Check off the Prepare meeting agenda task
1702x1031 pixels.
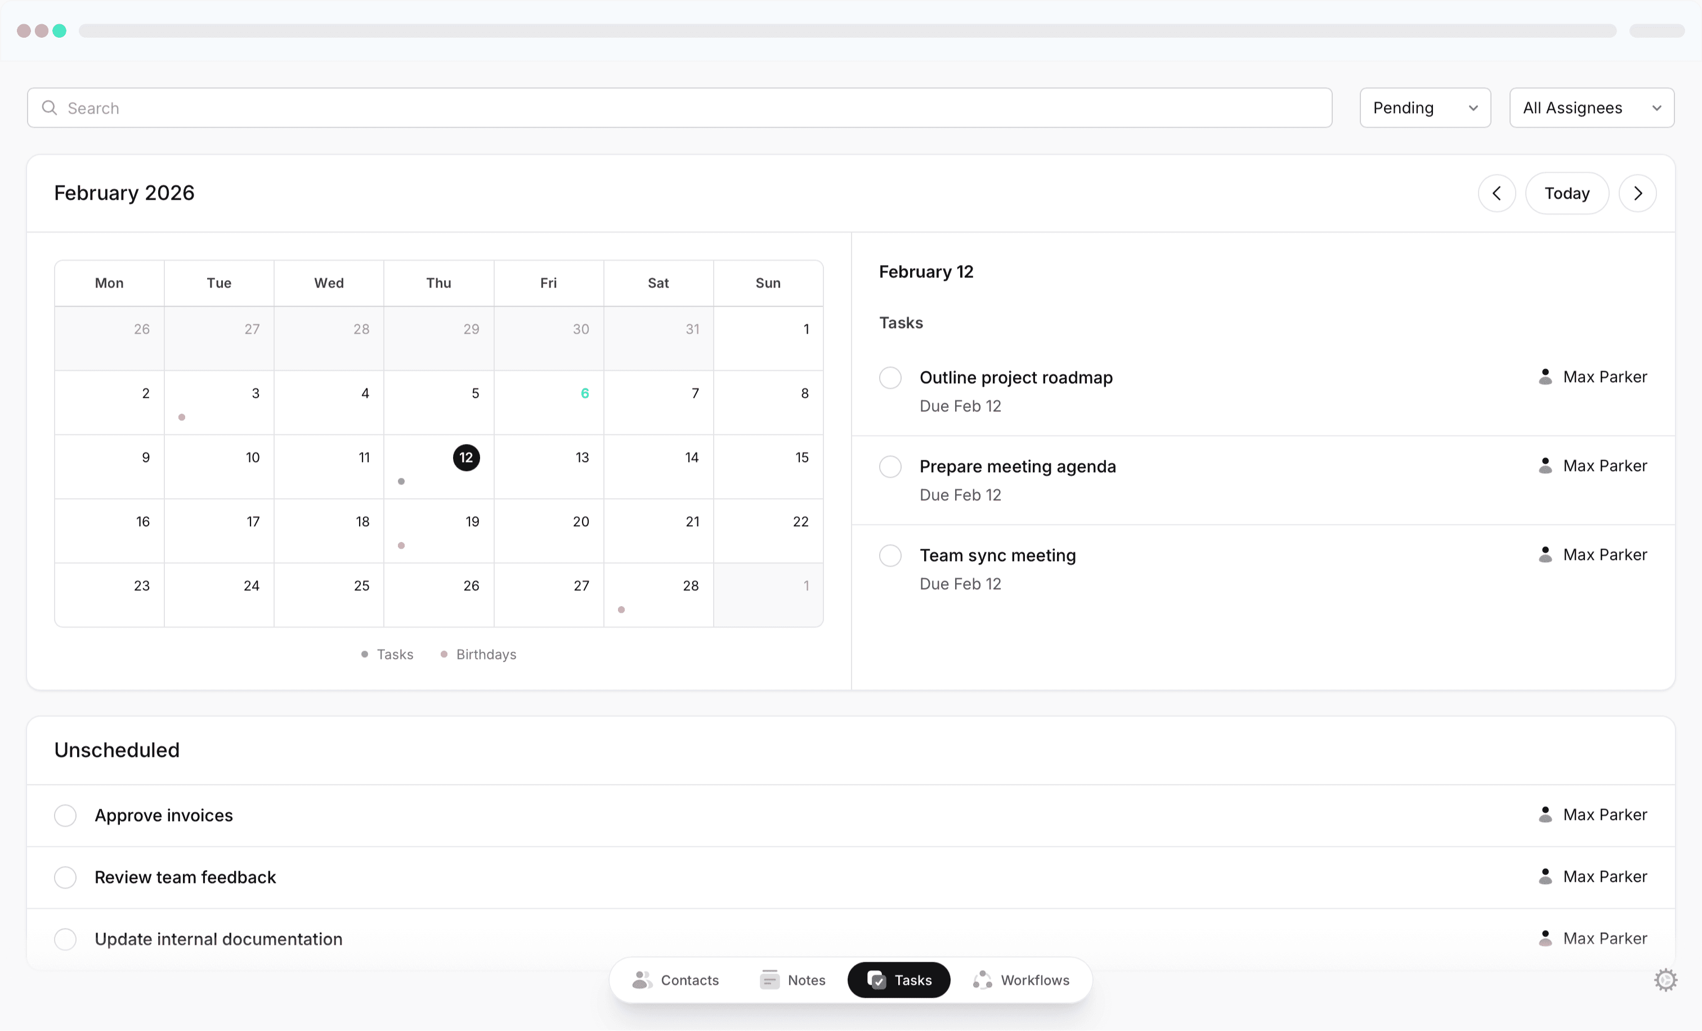click(x=890, y=466)
